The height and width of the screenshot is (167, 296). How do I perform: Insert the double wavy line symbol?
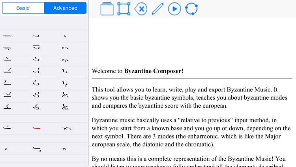pos(37,149)
